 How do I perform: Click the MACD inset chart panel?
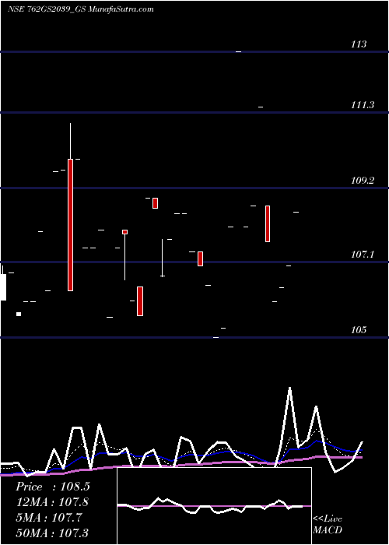(x=214, y=506)
